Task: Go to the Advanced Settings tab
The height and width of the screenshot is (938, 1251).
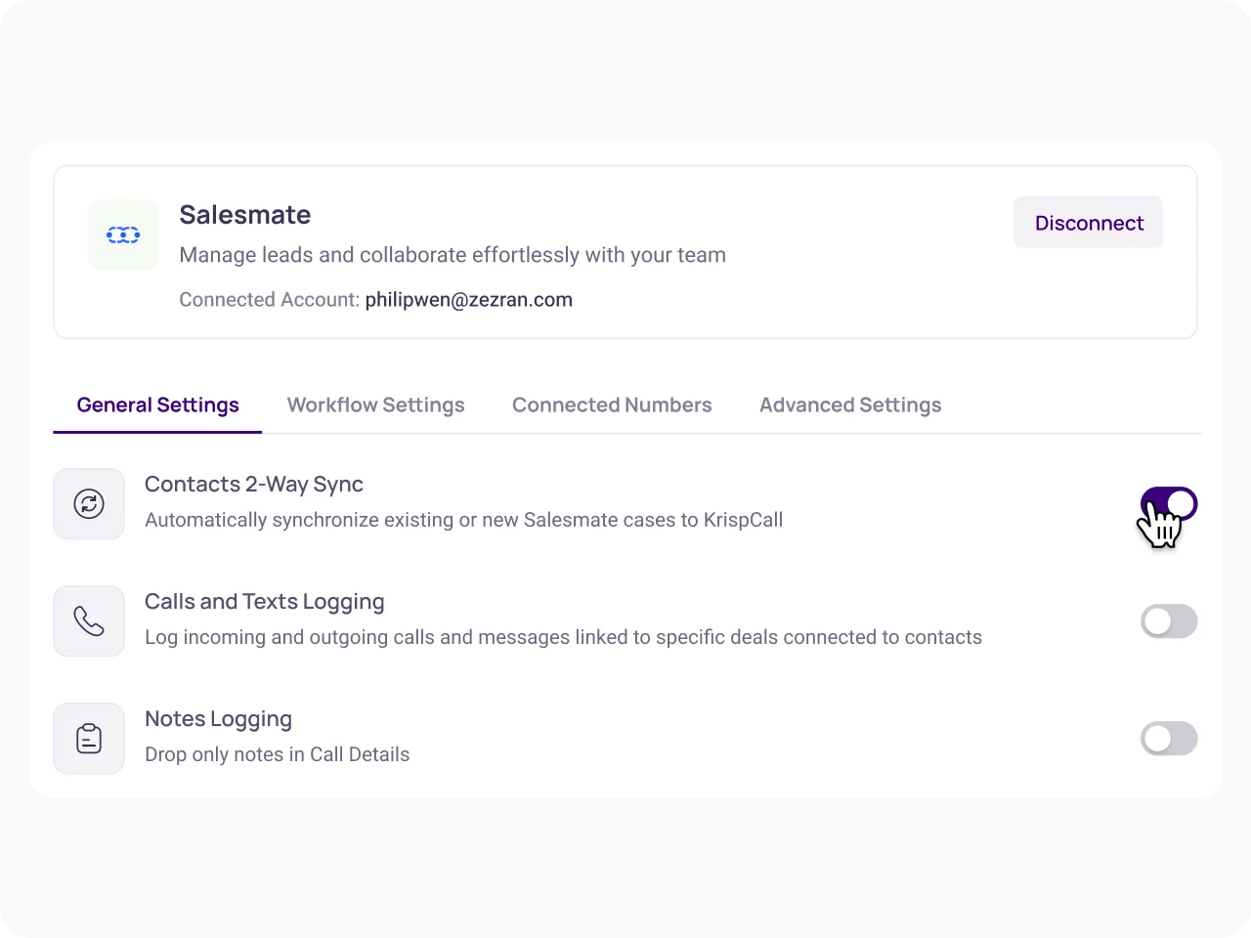Action: 850,405
